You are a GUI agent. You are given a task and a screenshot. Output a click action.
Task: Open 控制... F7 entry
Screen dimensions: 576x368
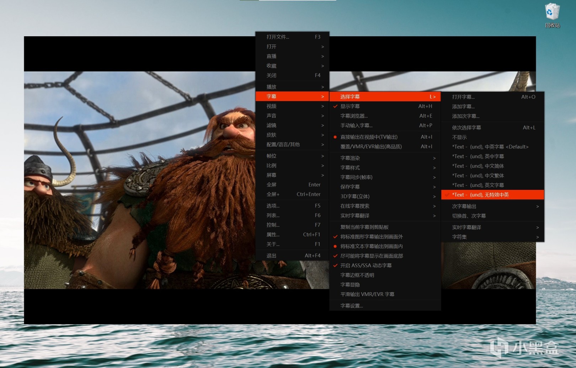[x=292, y=225]
